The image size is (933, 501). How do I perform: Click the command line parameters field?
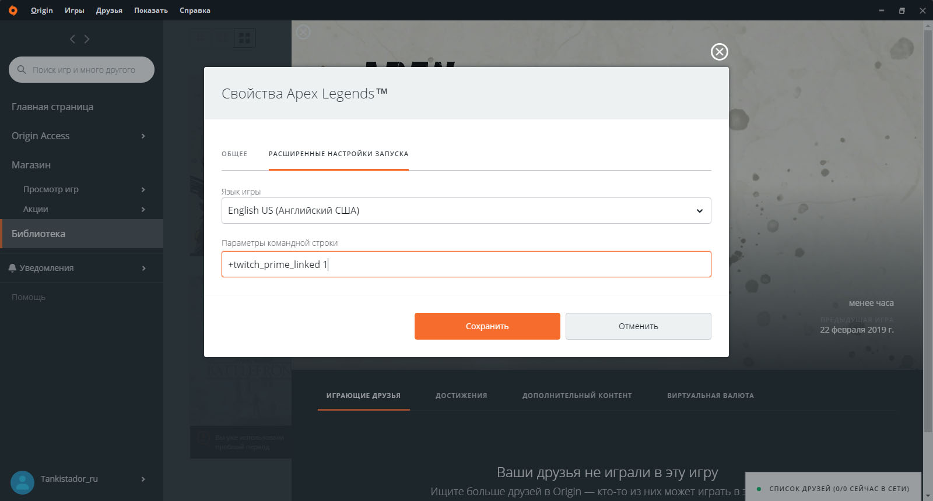pos(466,264)
